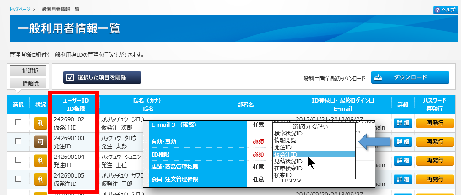Click the 利 status badge for user 242690102

tap(40, 123)
